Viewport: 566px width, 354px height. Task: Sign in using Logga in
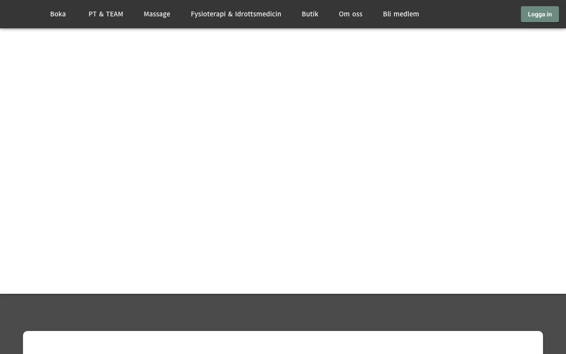coord(540,14)
